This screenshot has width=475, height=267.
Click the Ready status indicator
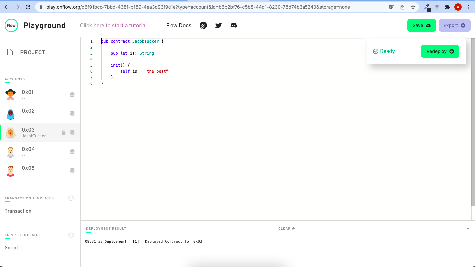(384, 51)
